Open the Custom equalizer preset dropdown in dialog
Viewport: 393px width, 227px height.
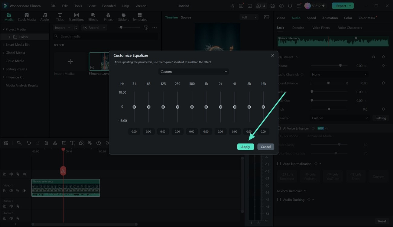(x=193, y=72)
